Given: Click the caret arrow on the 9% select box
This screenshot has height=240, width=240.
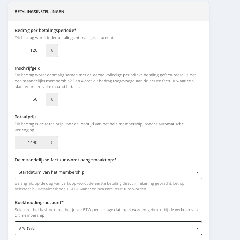Looking at the screenshot, I should (197, 228).
